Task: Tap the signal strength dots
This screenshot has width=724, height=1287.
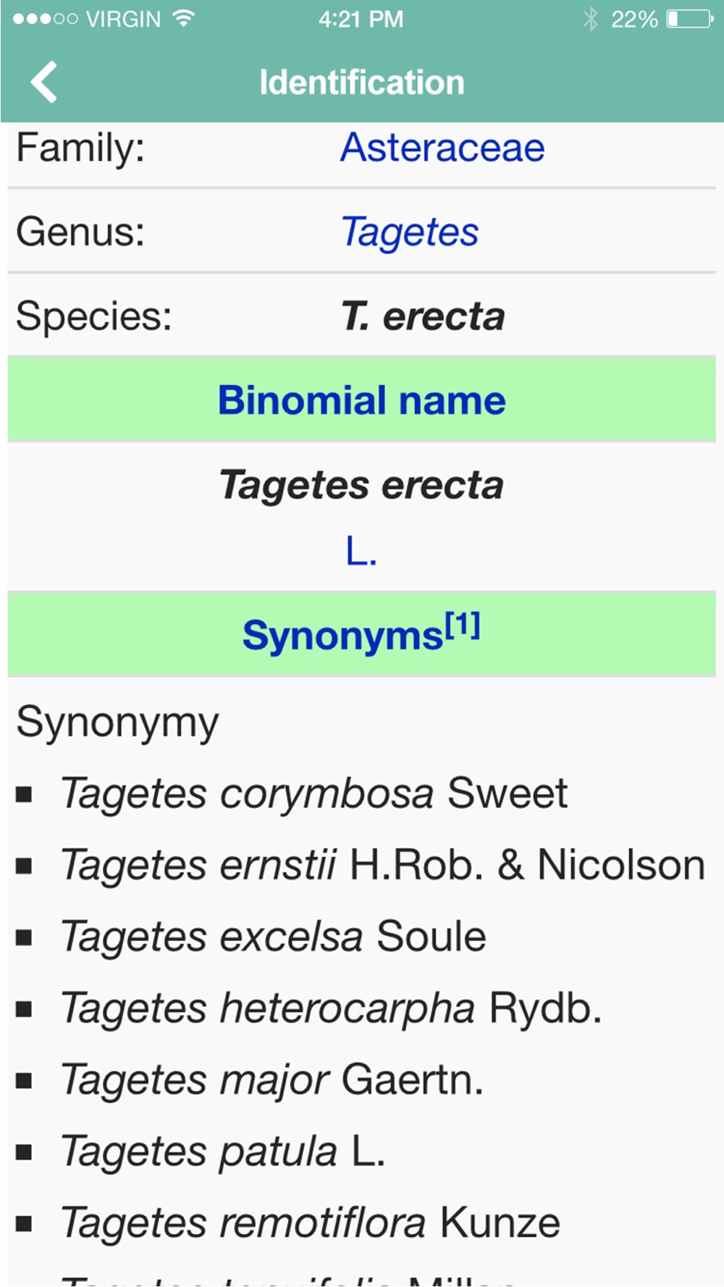Action: (x=45, y=19)
